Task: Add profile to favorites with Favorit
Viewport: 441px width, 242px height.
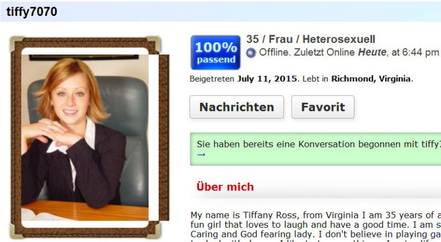Action: pos(322,107)
